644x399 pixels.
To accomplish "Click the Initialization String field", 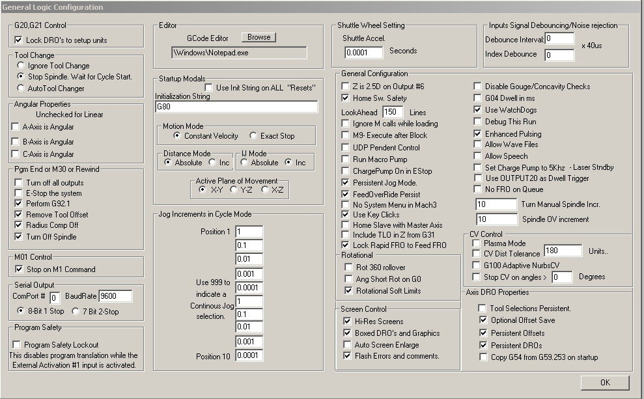I will (x=236, y=107).
